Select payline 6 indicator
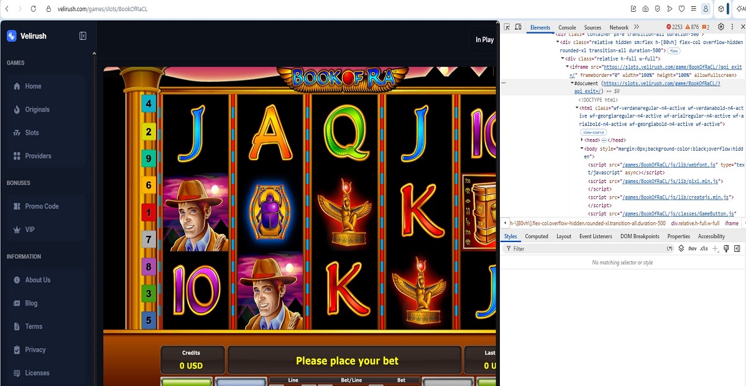746x386 pixels. point(149,185)
